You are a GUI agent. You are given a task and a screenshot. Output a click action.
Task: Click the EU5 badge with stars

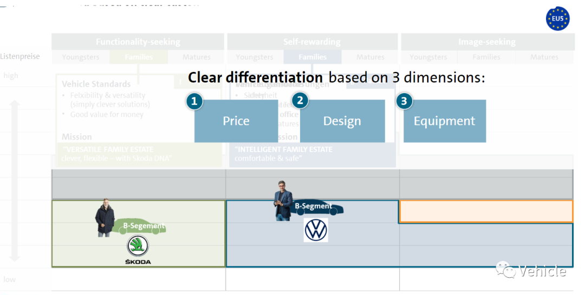557,18
